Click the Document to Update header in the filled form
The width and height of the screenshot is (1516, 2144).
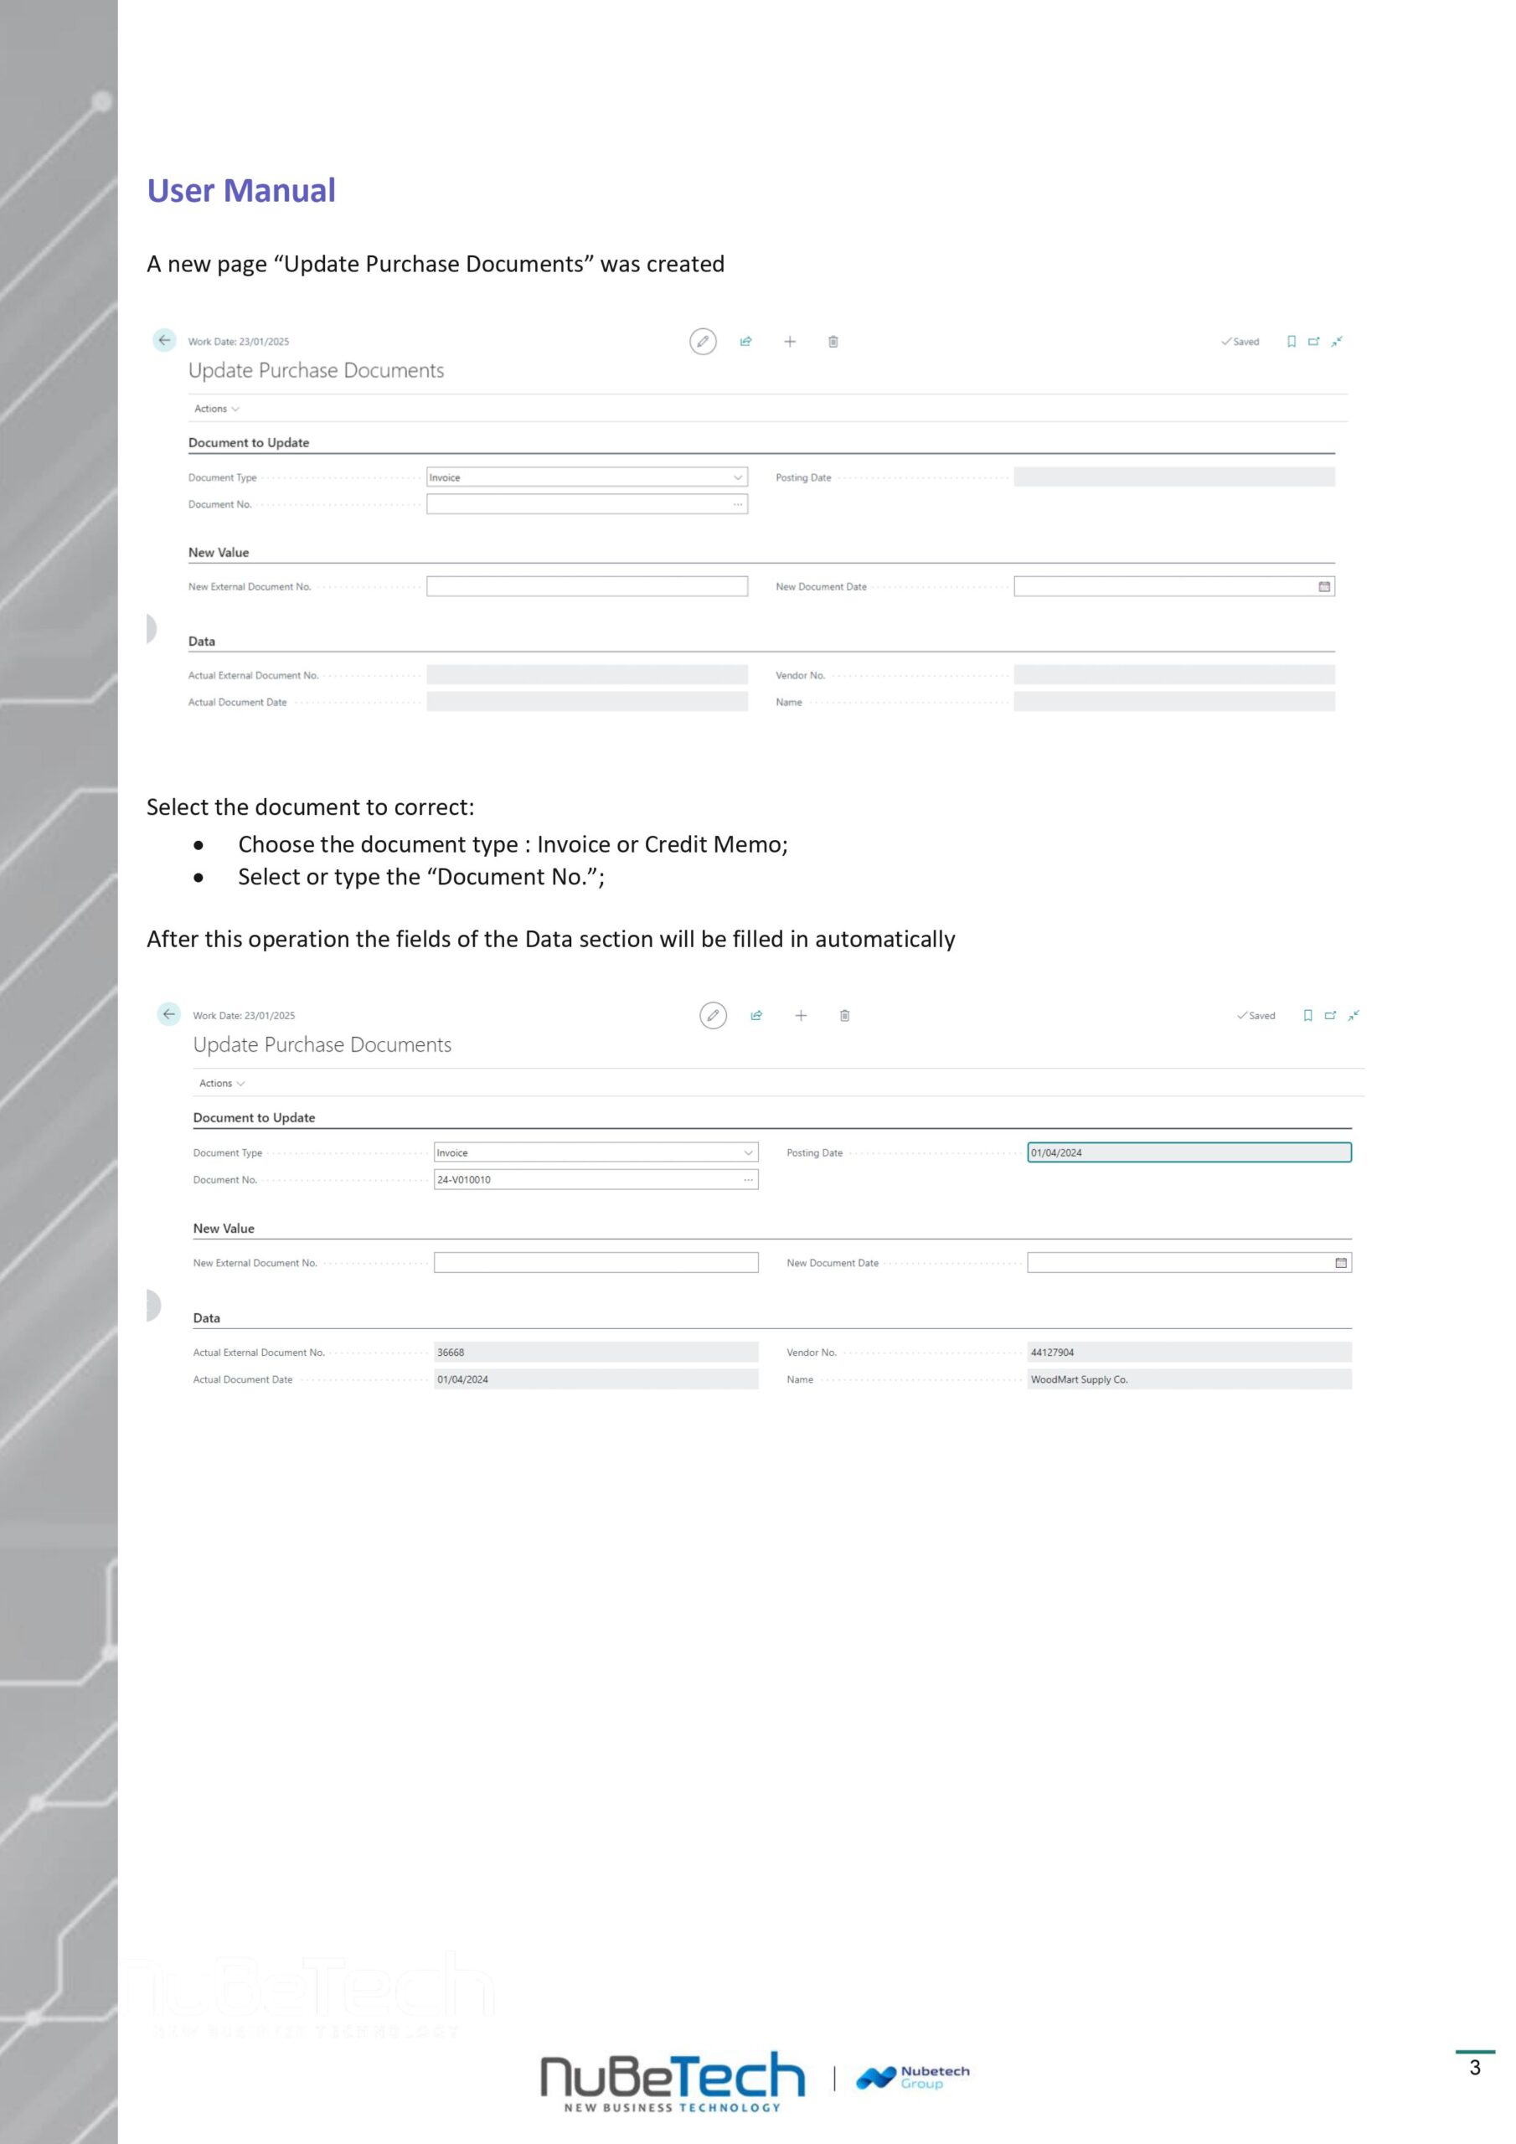coord(254,1118)
